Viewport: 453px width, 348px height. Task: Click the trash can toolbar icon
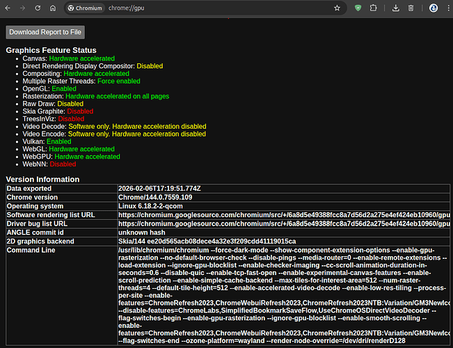coord(411,8)
